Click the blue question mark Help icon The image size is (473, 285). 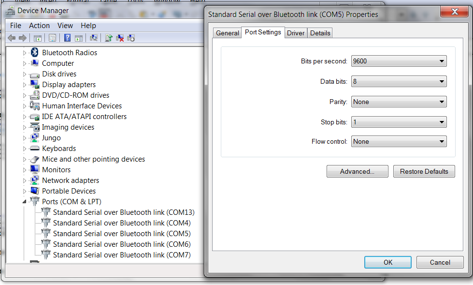[67, 38]
